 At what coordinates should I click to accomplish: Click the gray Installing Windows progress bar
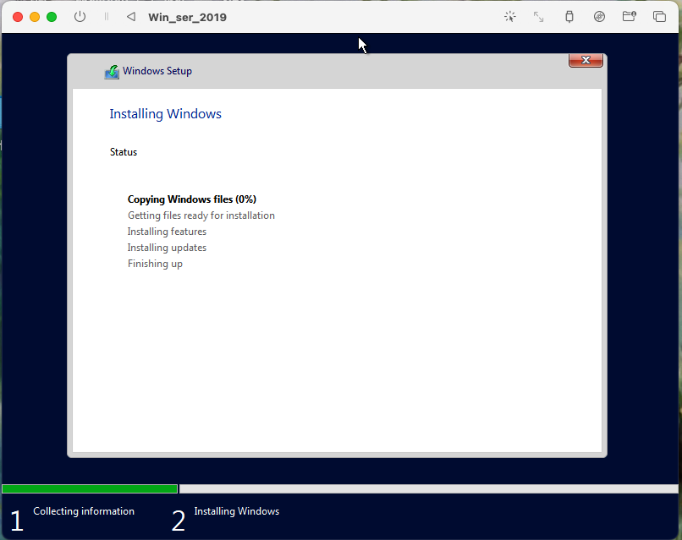click(x=428, y=488)
